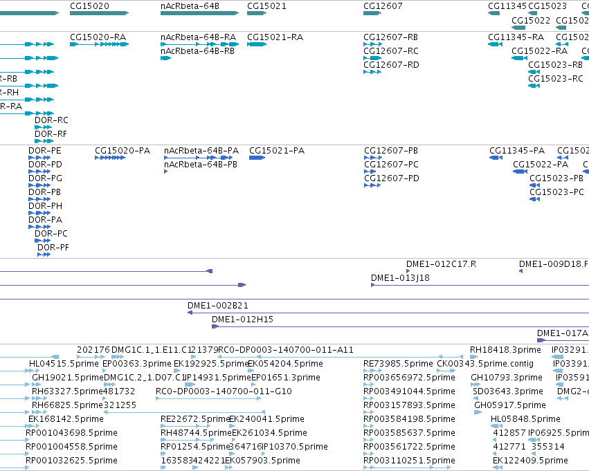Select transcript DOR-RC
589x471 pixels.
coord(43,127)
